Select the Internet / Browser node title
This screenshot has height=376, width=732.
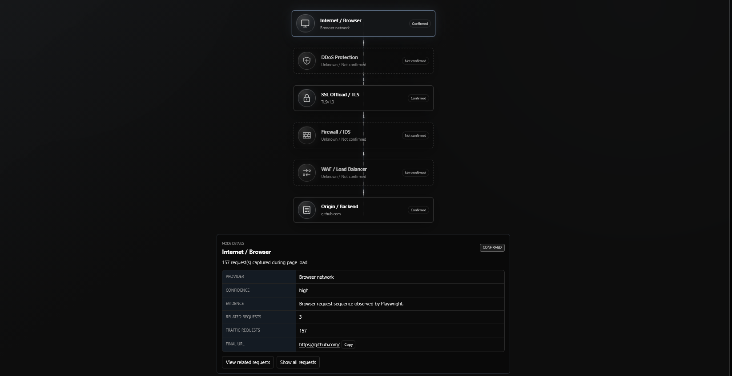[341, 20]
